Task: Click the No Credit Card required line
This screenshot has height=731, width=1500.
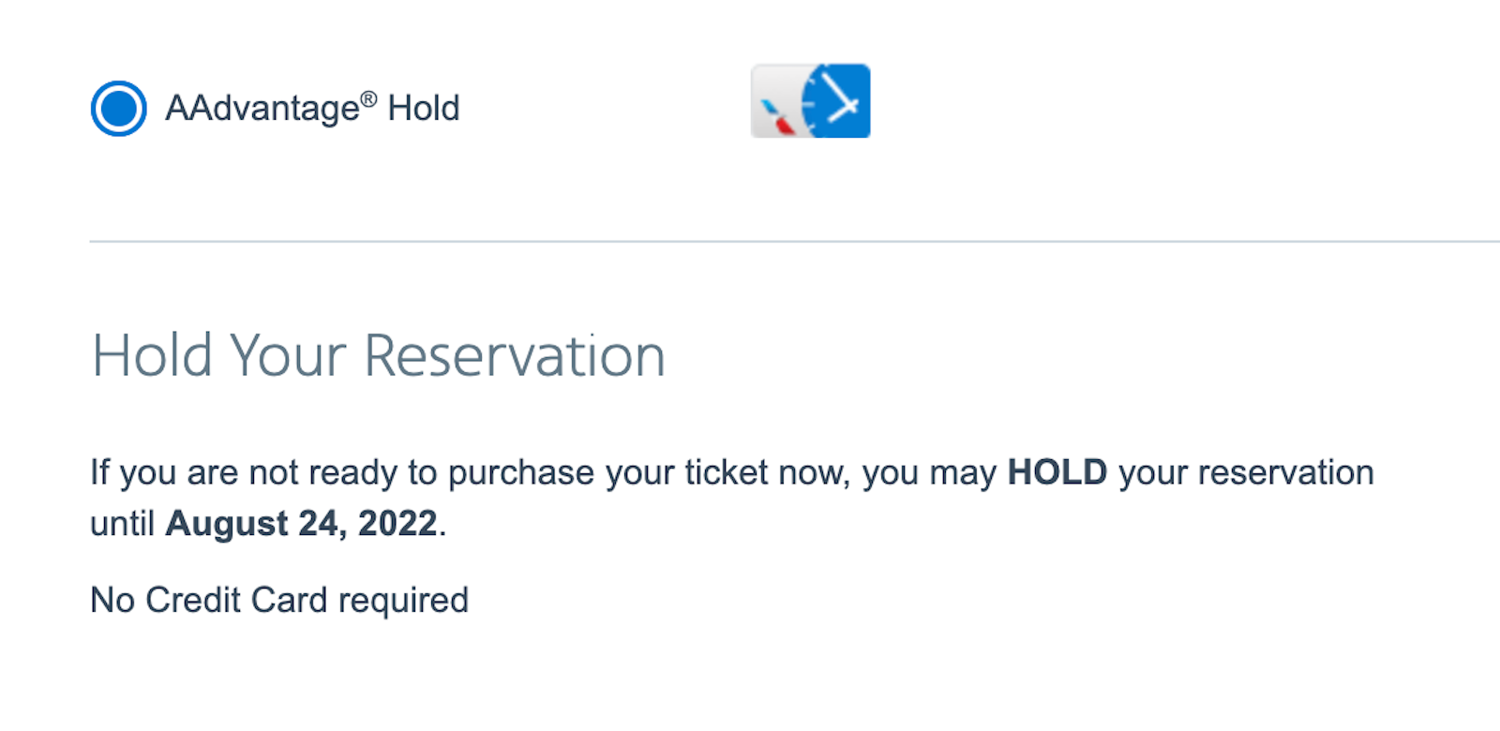Action: tap(277, 599)
